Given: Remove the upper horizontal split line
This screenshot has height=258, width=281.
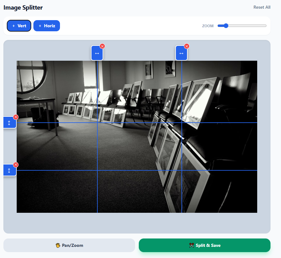Looking at the screenshot, I should tap(16, 117).
